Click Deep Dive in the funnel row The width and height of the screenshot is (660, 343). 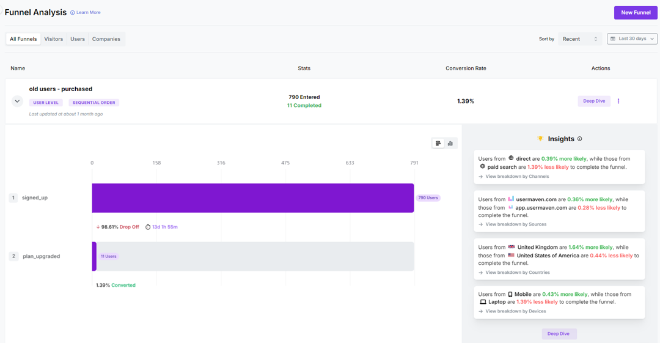point(594,101)
